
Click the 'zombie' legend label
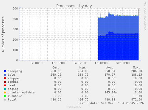[x=13, y=82]
